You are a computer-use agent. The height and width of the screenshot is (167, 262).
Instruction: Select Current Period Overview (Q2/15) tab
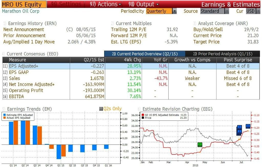tap(145, 54)
